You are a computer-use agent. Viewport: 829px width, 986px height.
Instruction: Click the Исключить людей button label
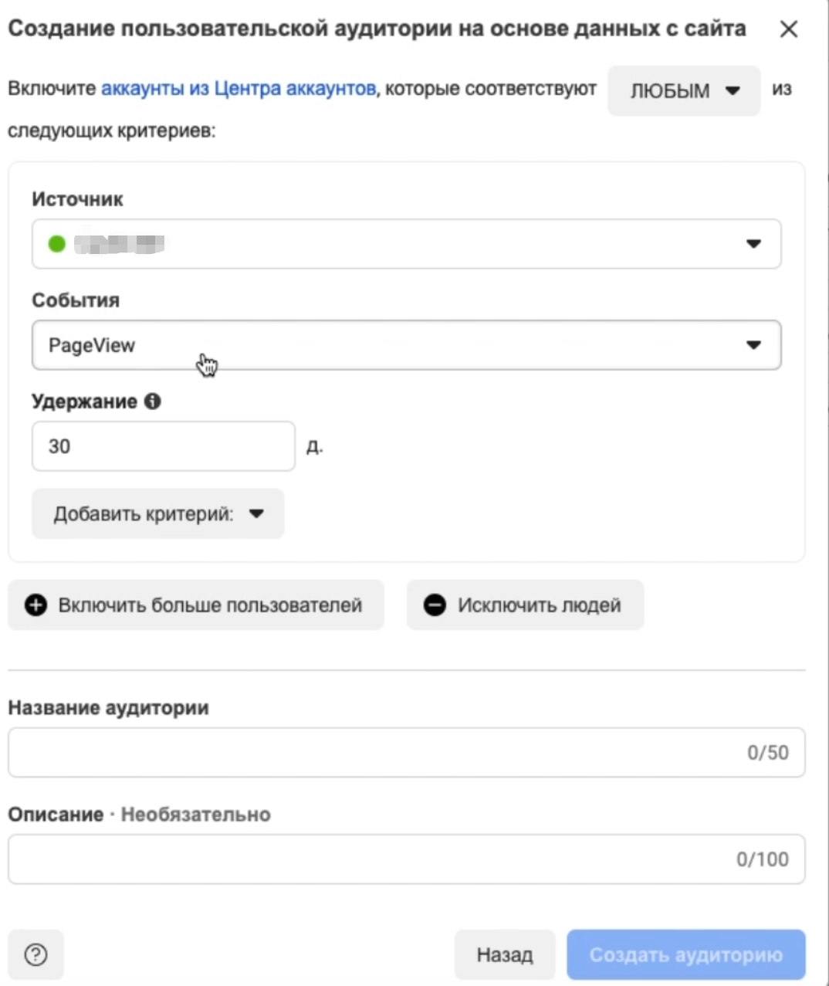540,605
